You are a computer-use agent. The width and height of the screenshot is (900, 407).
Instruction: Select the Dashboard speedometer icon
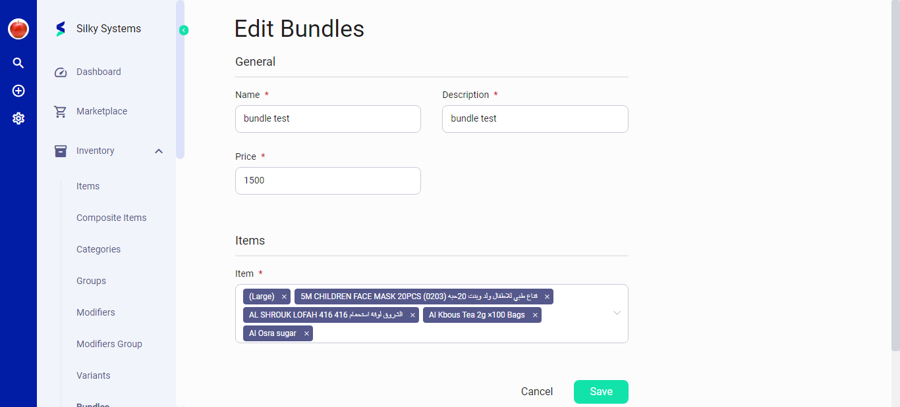click(60, 72)
